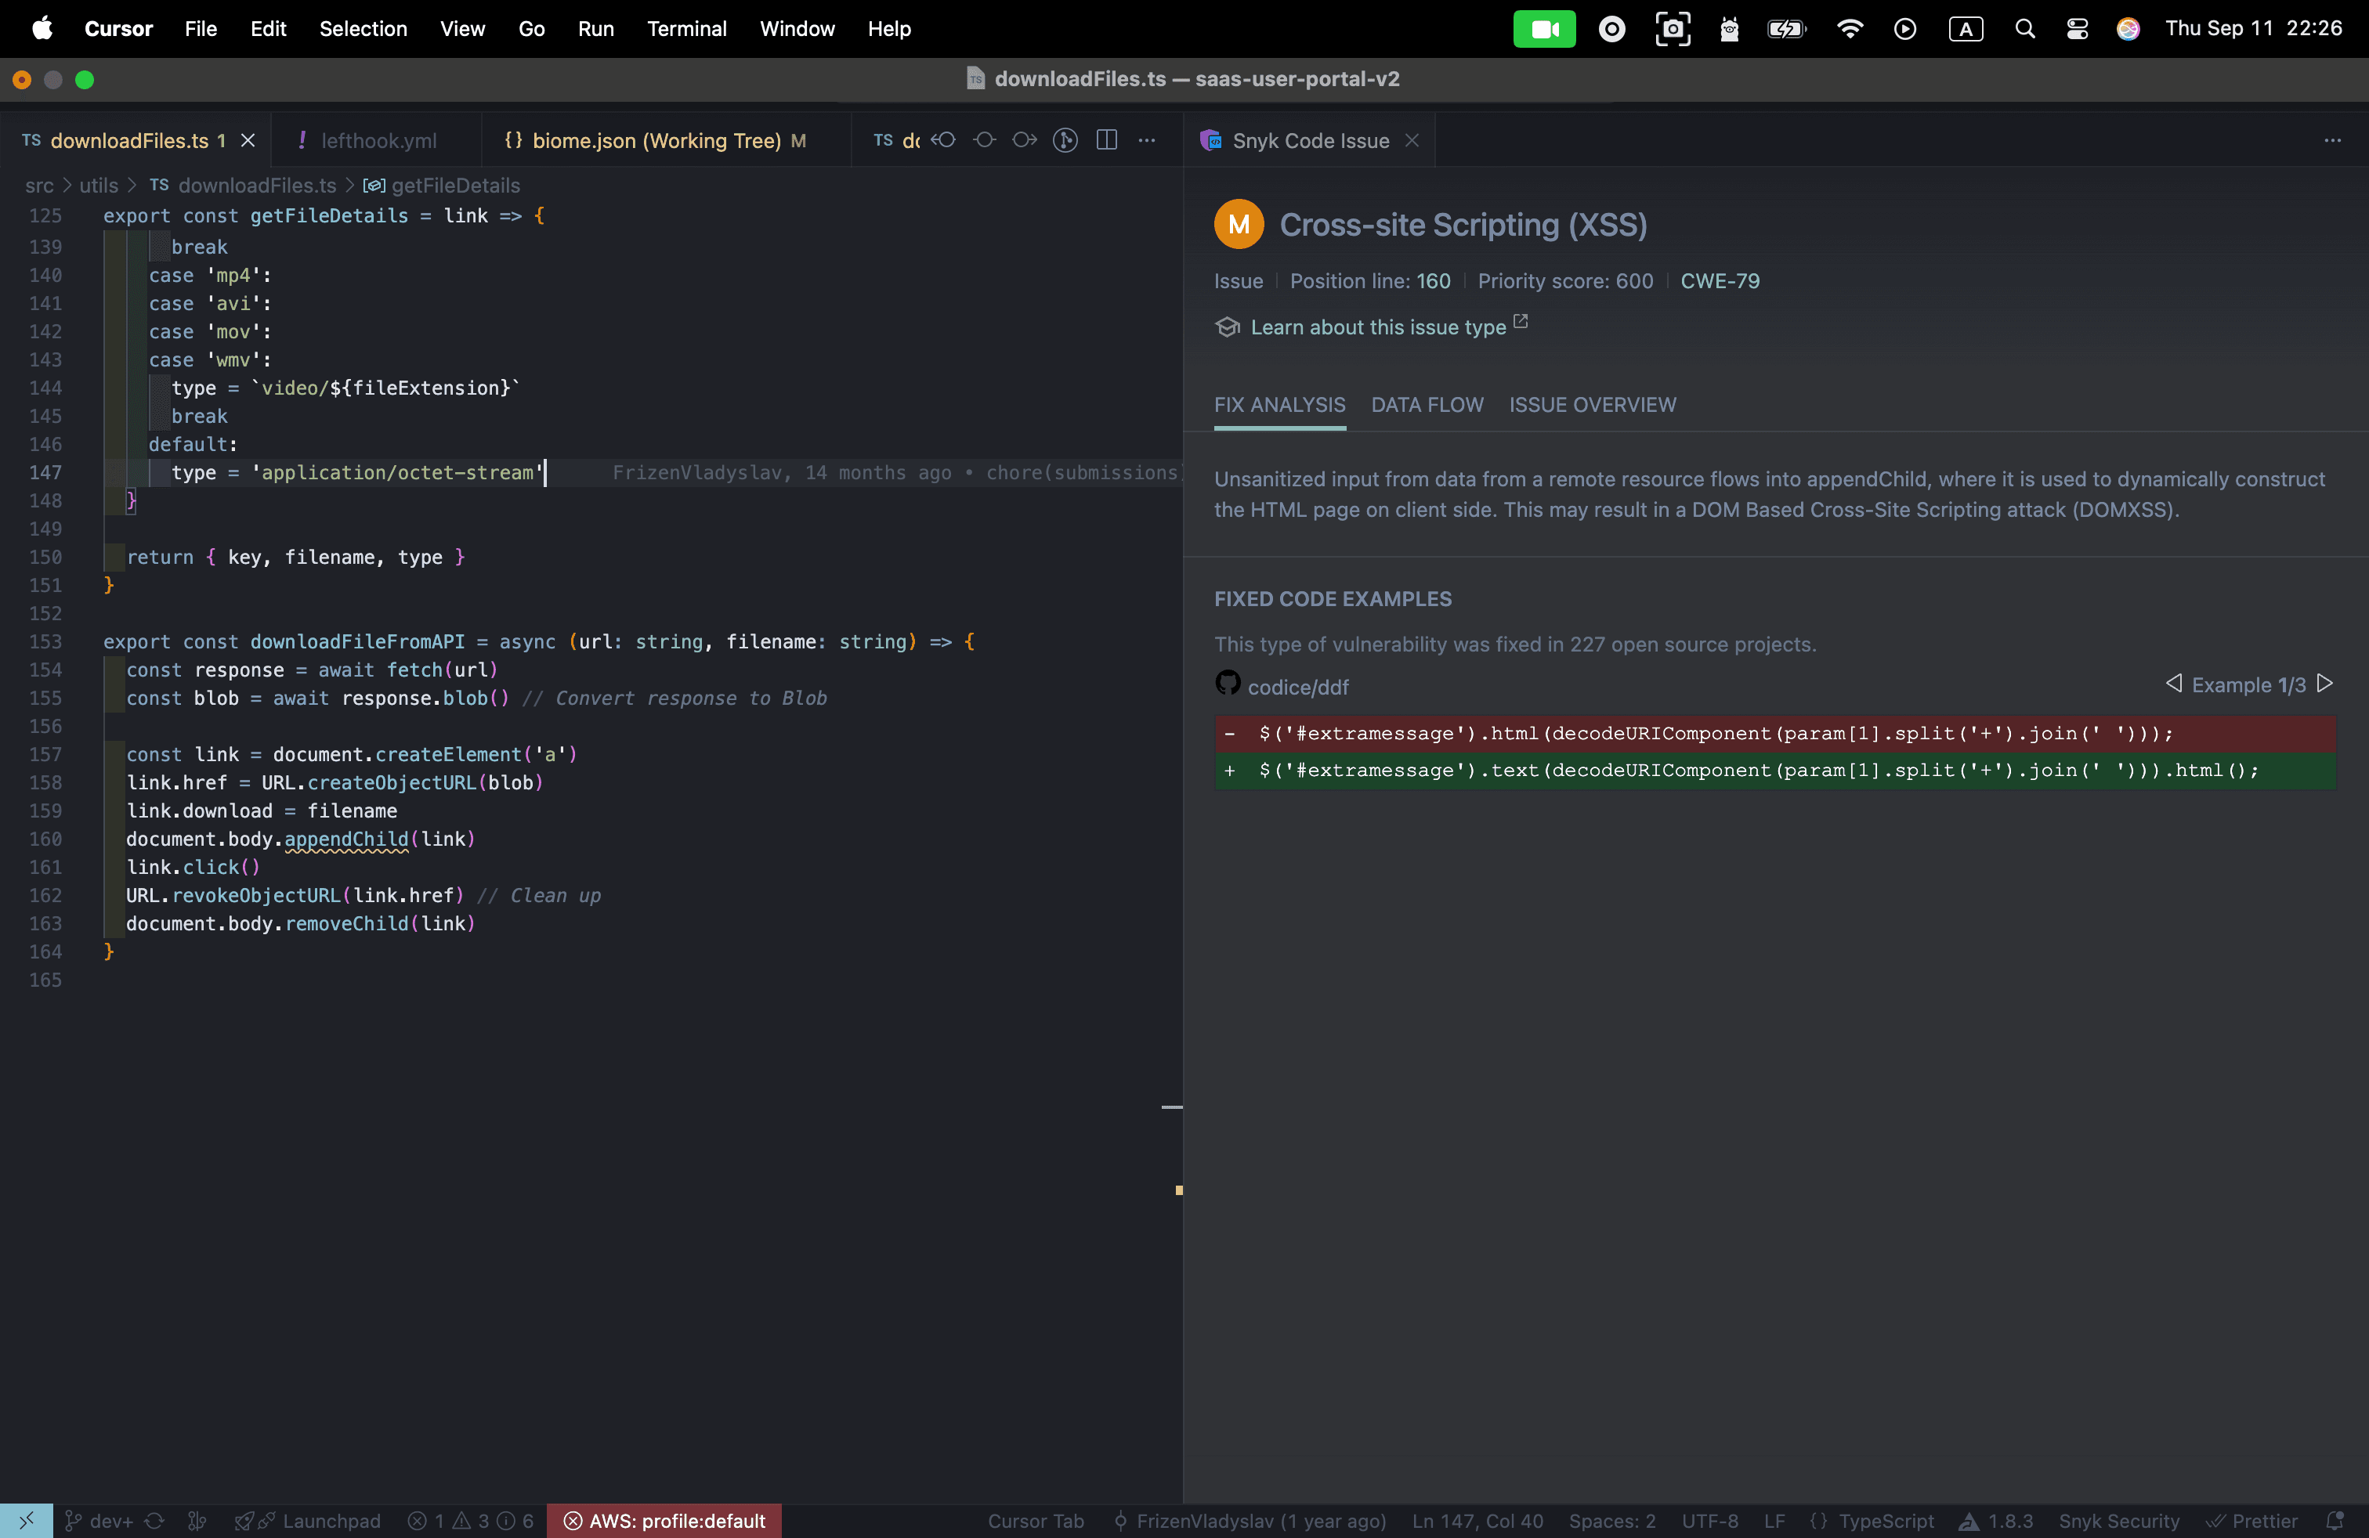2369x1538 pixels.
Task: Select TypeScript language mode in status bar
Action: [x=1885, y=1520]
